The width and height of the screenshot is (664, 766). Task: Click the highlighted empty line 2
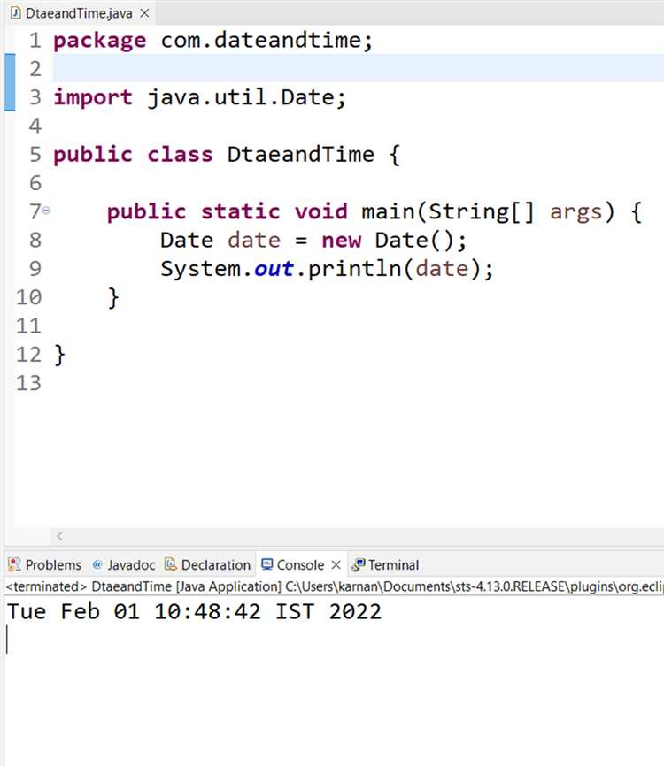(x=358, y=68)
